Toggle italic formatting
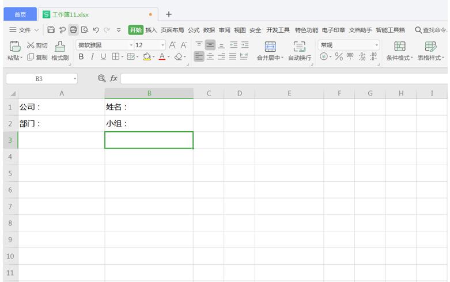The height and width of the screenshot is (282, 450). click(x=92, y=56)
